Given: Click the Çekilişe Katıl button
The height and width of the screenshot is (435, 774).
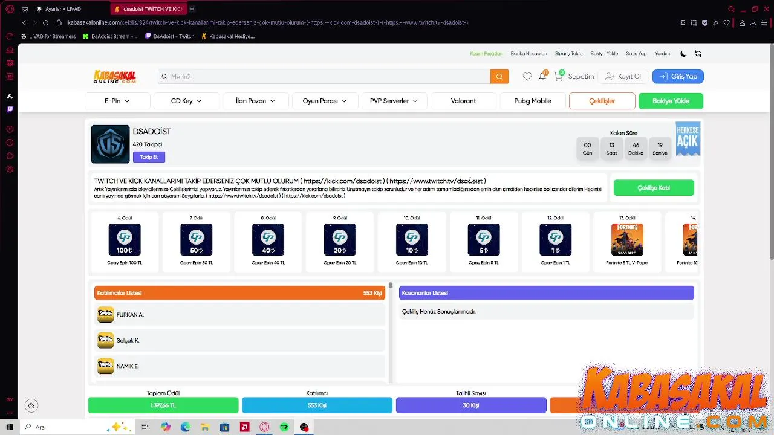Looking at the screenshot, I should (x=654, y=188).
